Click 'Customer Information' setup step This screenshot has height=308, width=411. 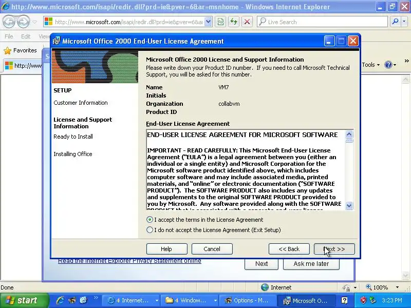point(81,103)
